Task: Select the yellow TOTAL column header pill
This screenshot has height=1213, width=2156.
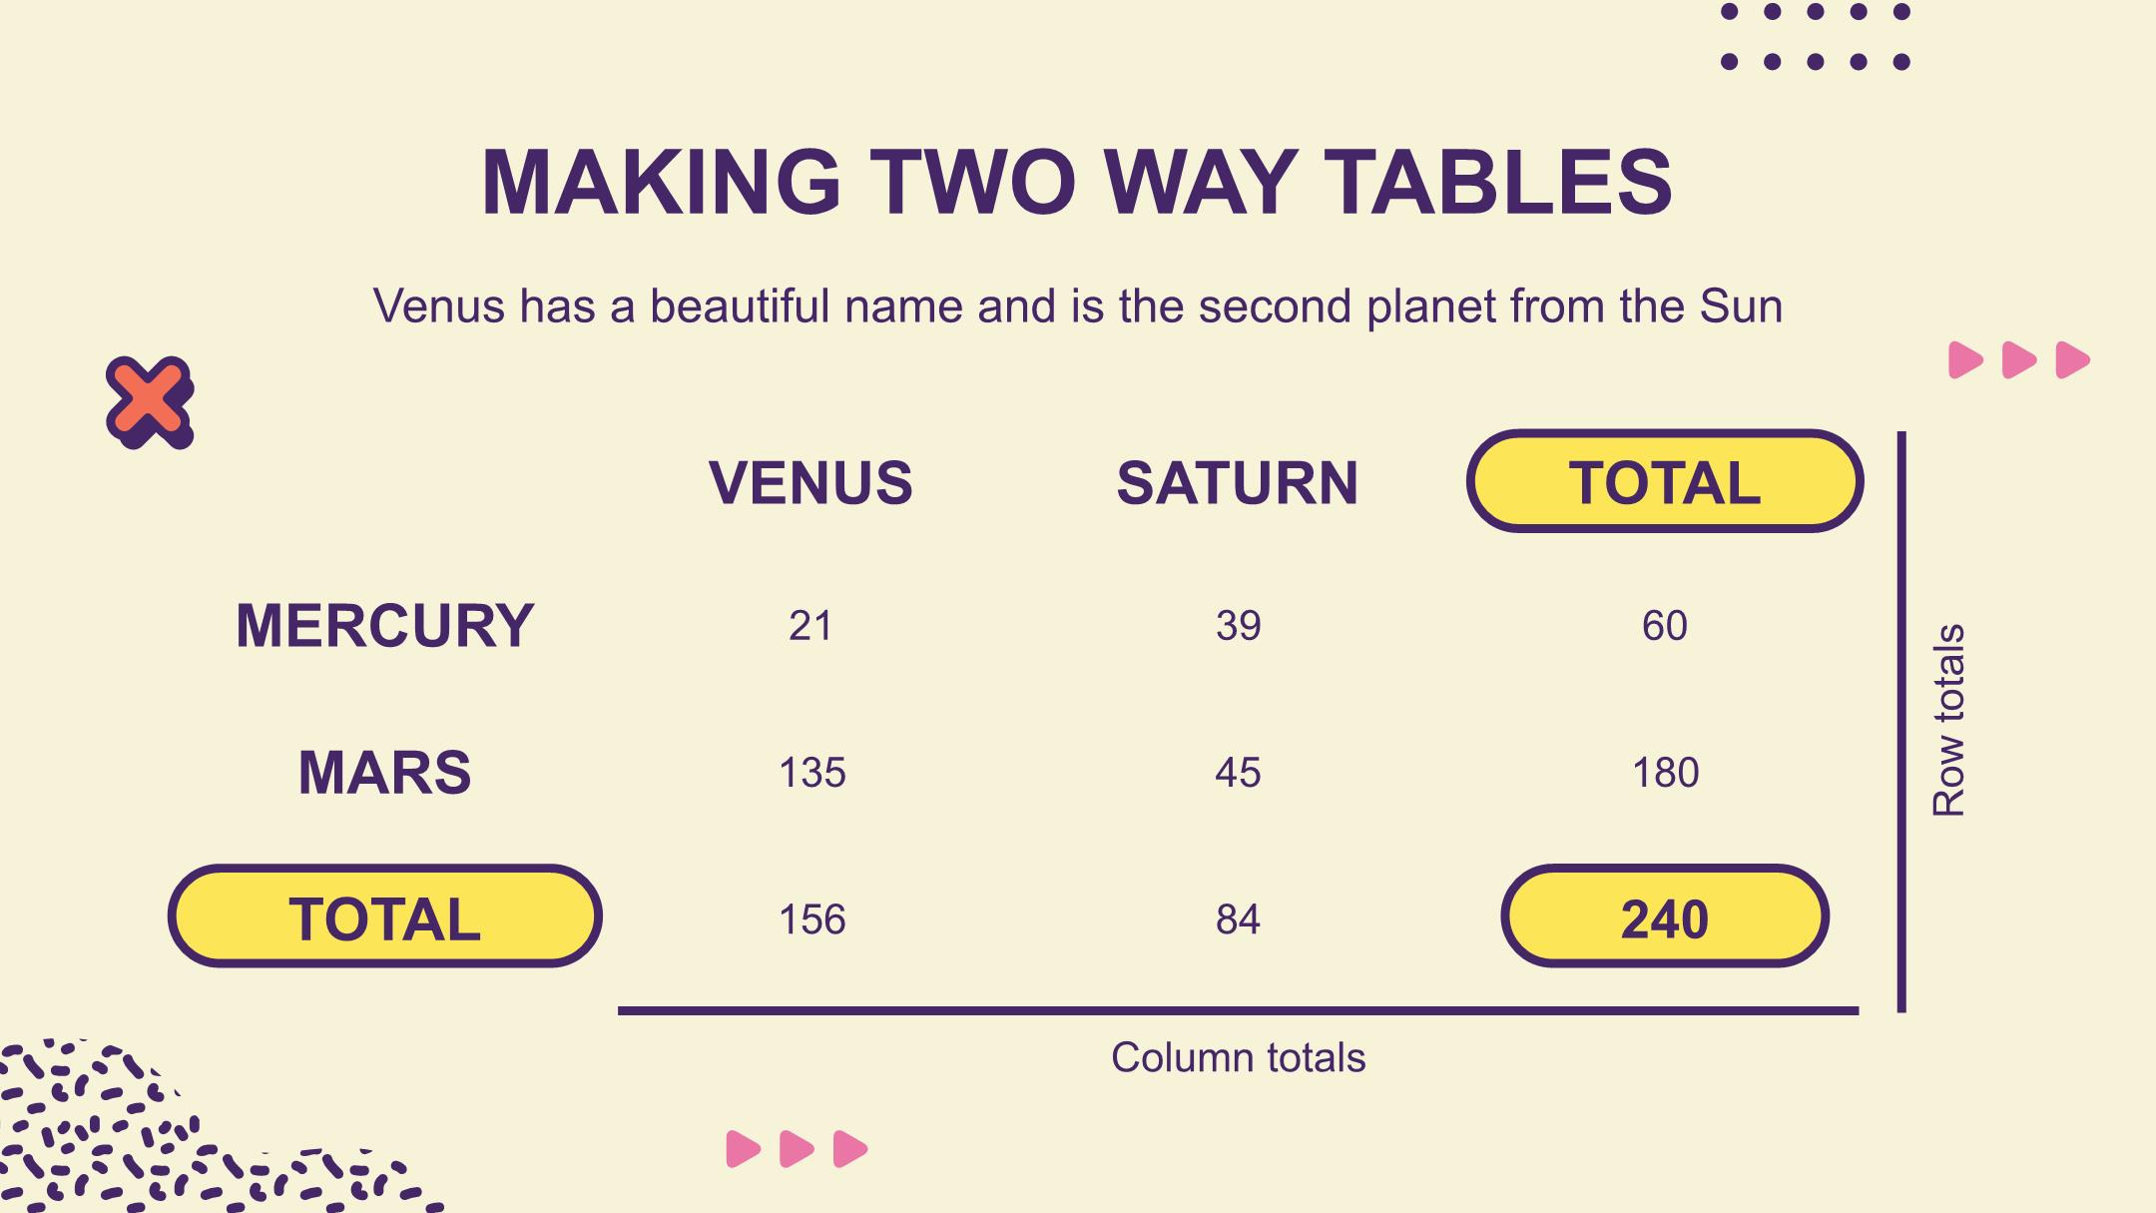Action: (x=1665, y=482)
